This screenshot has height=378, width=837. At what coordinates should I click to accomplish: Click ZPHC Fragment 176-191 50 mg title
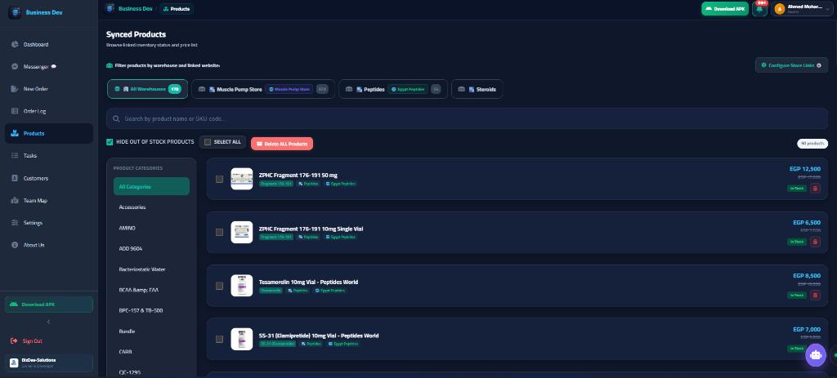tap(298, 175)
